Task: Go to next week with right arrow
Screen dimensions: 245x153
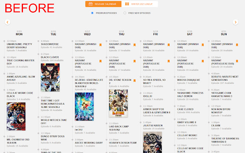Action: (x=235, y=22)
